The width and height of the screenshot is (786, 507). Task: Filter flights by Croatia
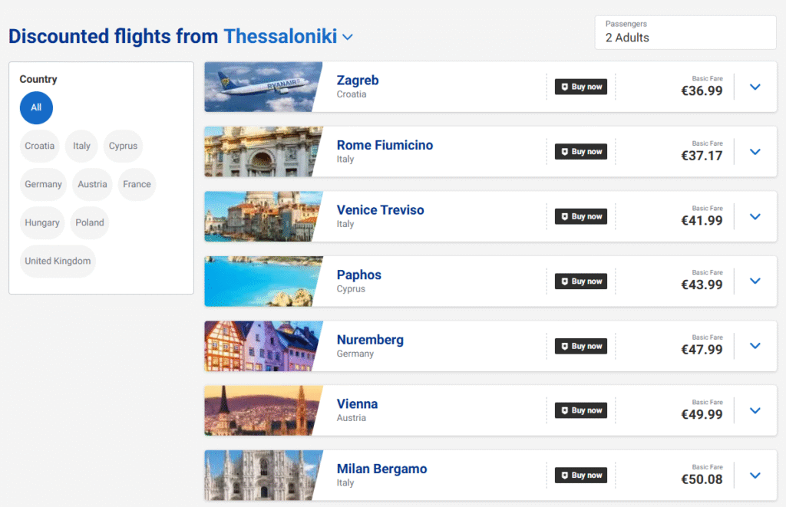click(40, 146)
